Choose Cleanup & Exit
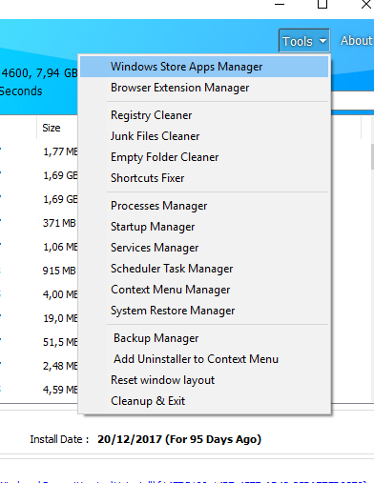The image size is (374, 483). tap(204, 401)
